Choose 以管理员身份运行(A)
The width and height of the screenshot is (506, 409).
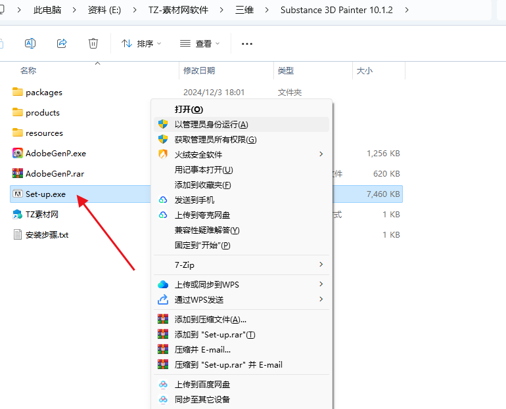click(x=241, y=125)
